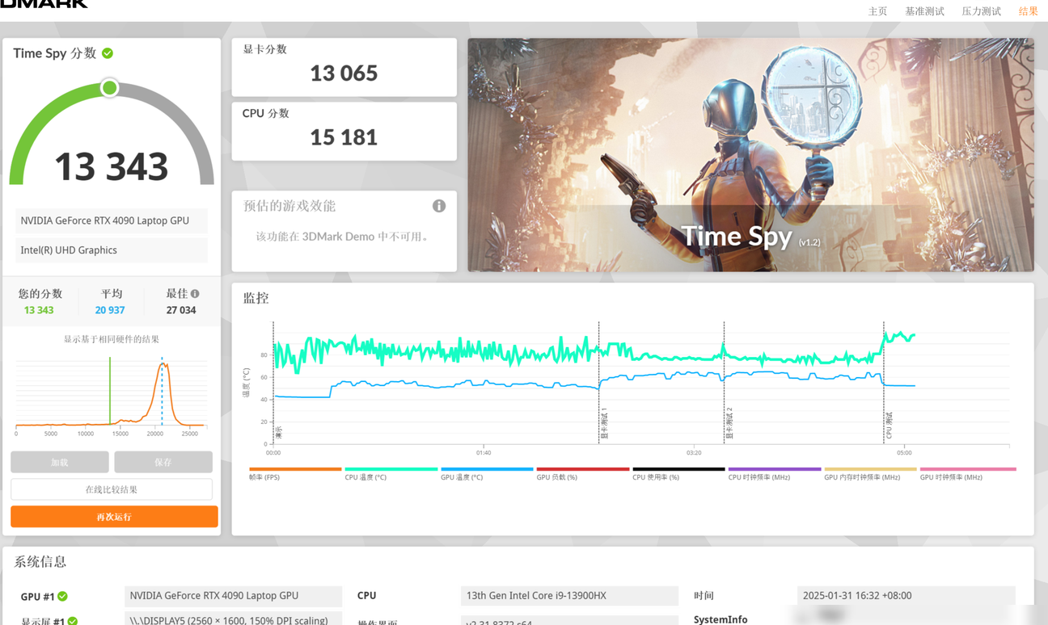This screenshot has width=1048, height=625.
Task: Click the CPU 分数 15 181 value
Action: pos(344,137)
